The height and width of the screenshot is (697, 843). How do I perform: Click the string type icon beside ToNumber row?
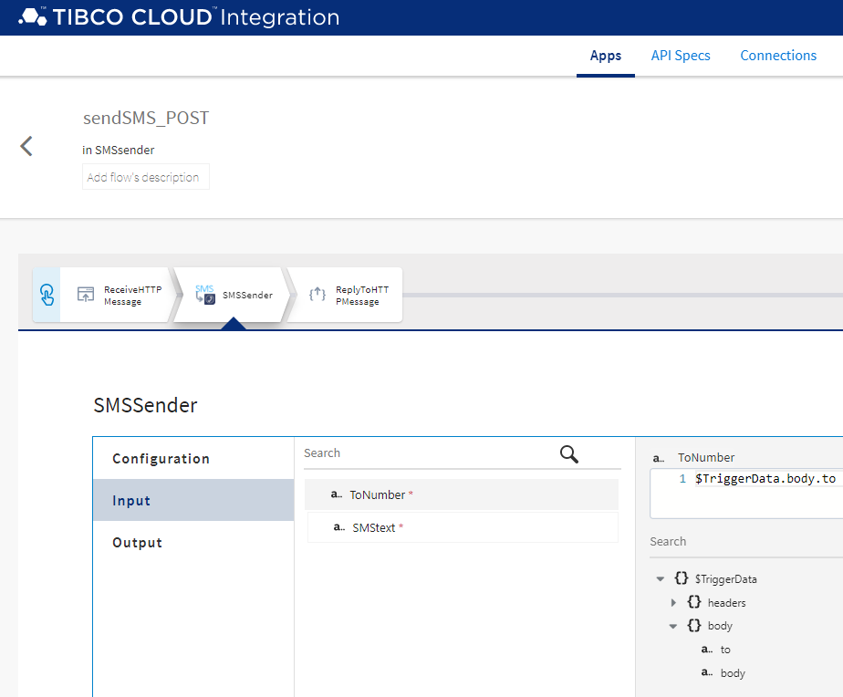(337, 494)
